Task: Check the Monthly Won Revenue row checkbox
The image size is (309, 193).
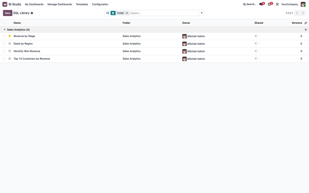Action: 4,51
